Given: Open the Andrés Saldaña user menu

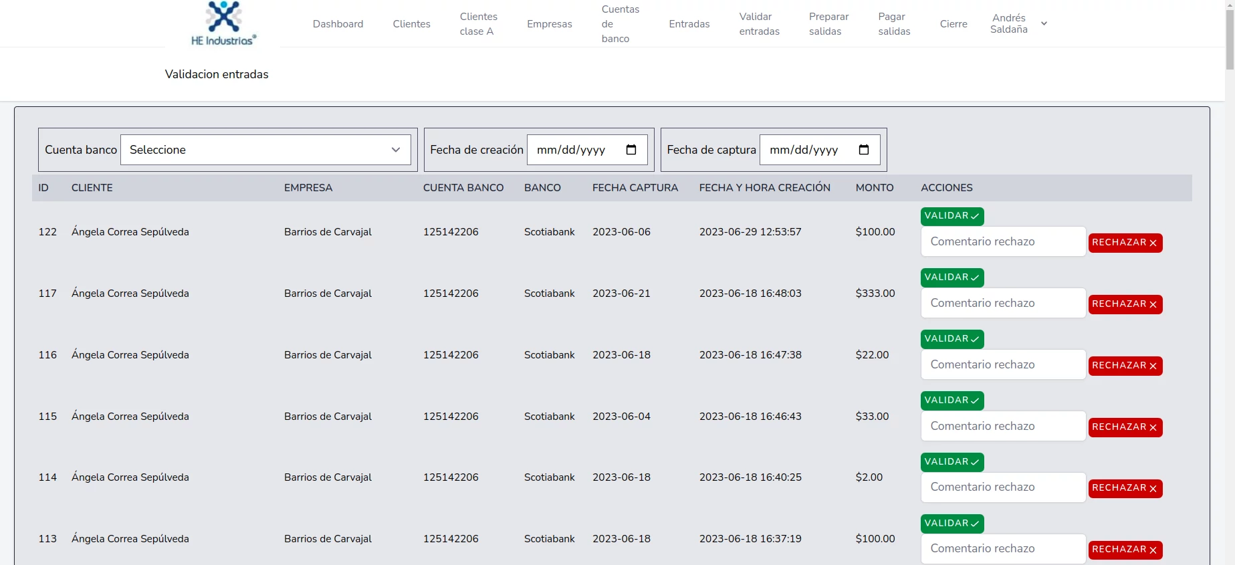Looking at the screenshot, I should click(1018, 24).
